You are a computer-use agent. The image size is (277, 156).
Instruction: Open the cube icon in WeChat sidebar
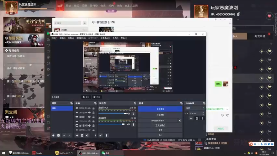[48, 45]
